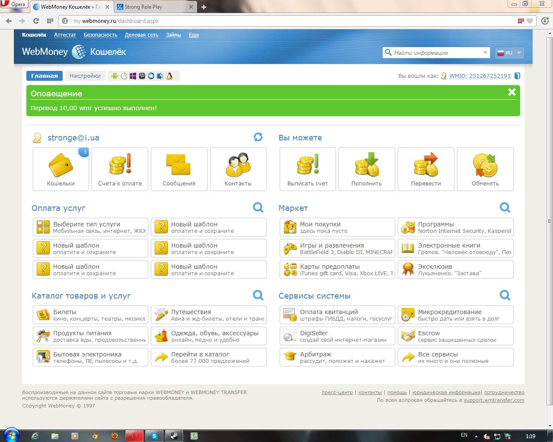Open Электронные книги category

click(x=456, y=248)
